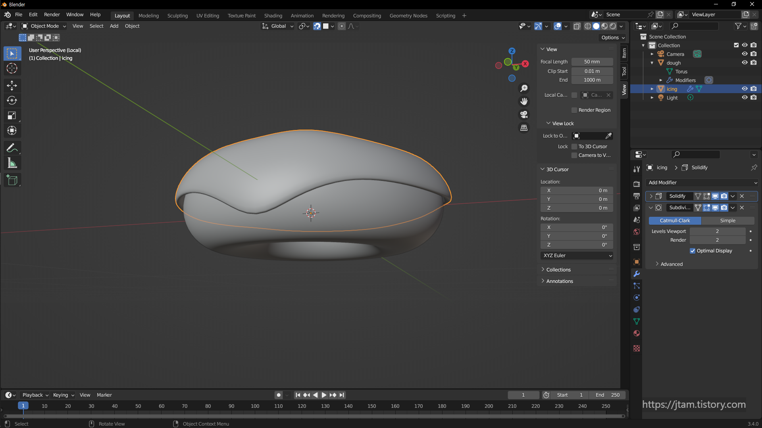This screenshot has width=762, height=428.
Task: Expand the Advanced subdivision section
Action: click(671, 264)
